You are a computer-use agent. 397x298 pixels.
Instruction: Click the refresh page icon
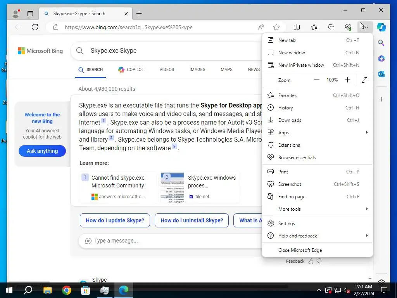click(x=35, y=27)
